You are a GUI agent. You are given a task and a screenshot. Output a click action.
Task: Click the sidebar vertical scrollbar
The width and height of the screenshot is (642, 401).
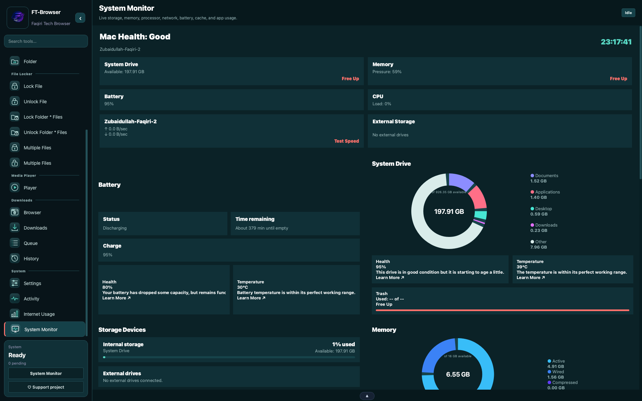(x=87, y=232)
